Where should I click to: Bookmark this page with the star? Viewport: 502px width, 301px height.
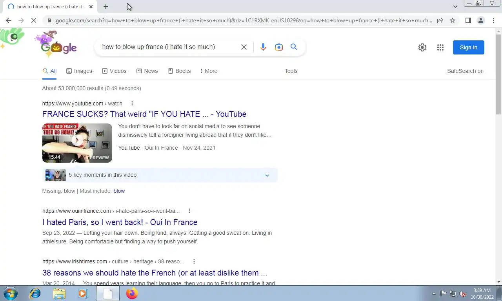453,20
